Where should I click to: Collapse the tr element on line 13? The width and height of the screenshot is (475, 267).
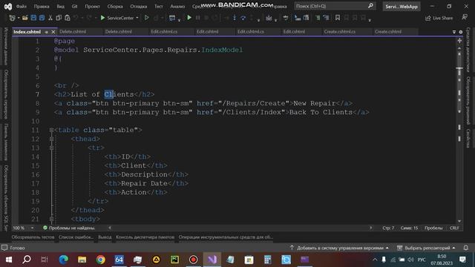[x=51, y=148]
